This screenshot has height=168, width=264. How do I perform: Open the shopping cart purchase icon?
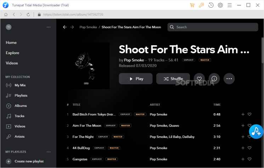point(192,5)
